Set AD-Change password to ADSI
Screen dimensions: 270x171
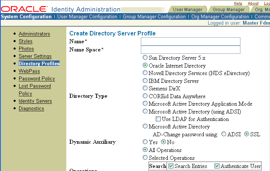(x=224, y=134)
